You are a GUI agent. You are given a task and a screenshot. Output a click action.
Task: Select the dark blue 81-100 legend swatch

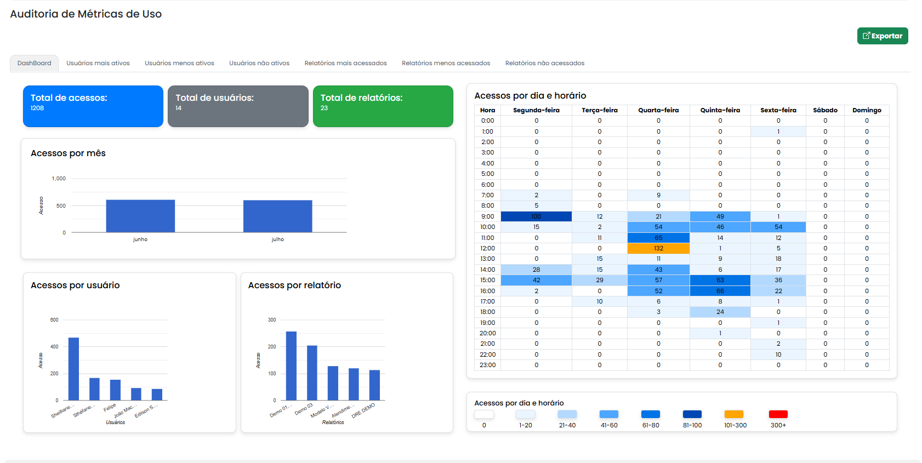(x=692, y=414)
